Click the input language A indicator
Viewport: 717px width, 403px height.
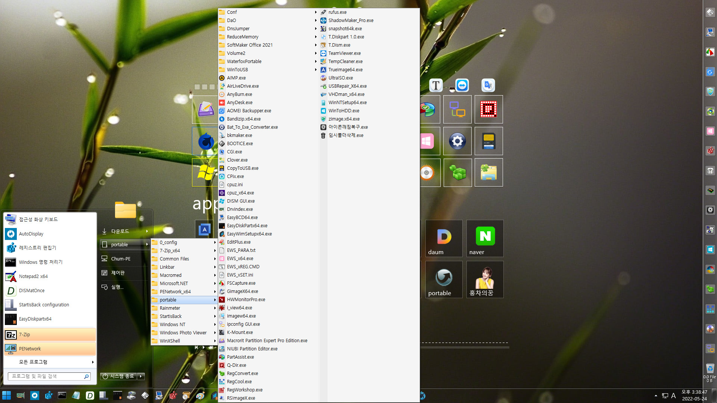(673, 396)
